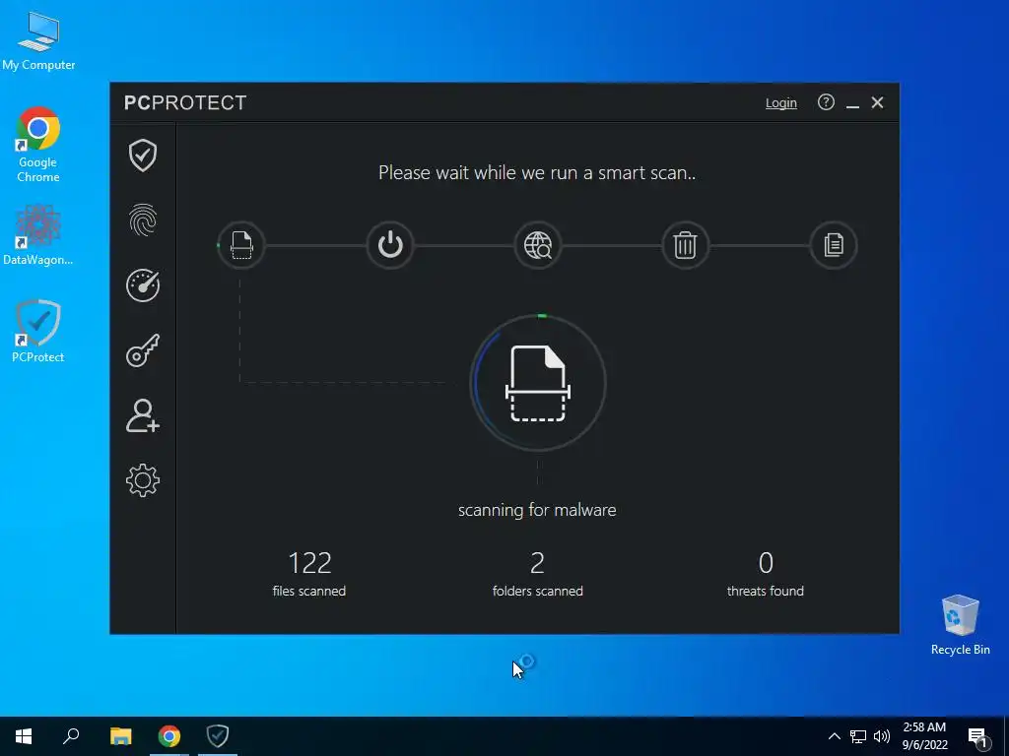
Task: Click the large document scanning icon
Action: pyautogui.click(x=538, y=383)
